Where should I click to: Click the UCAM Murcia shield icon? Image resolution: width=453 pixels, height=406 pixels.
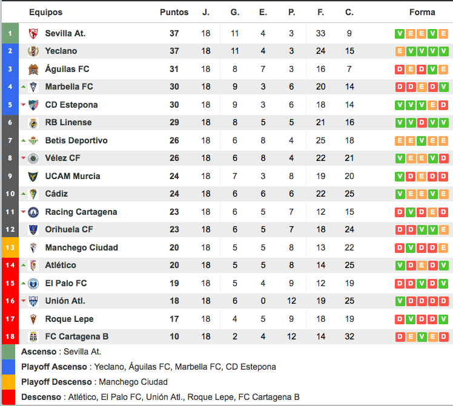coord(33,176)
